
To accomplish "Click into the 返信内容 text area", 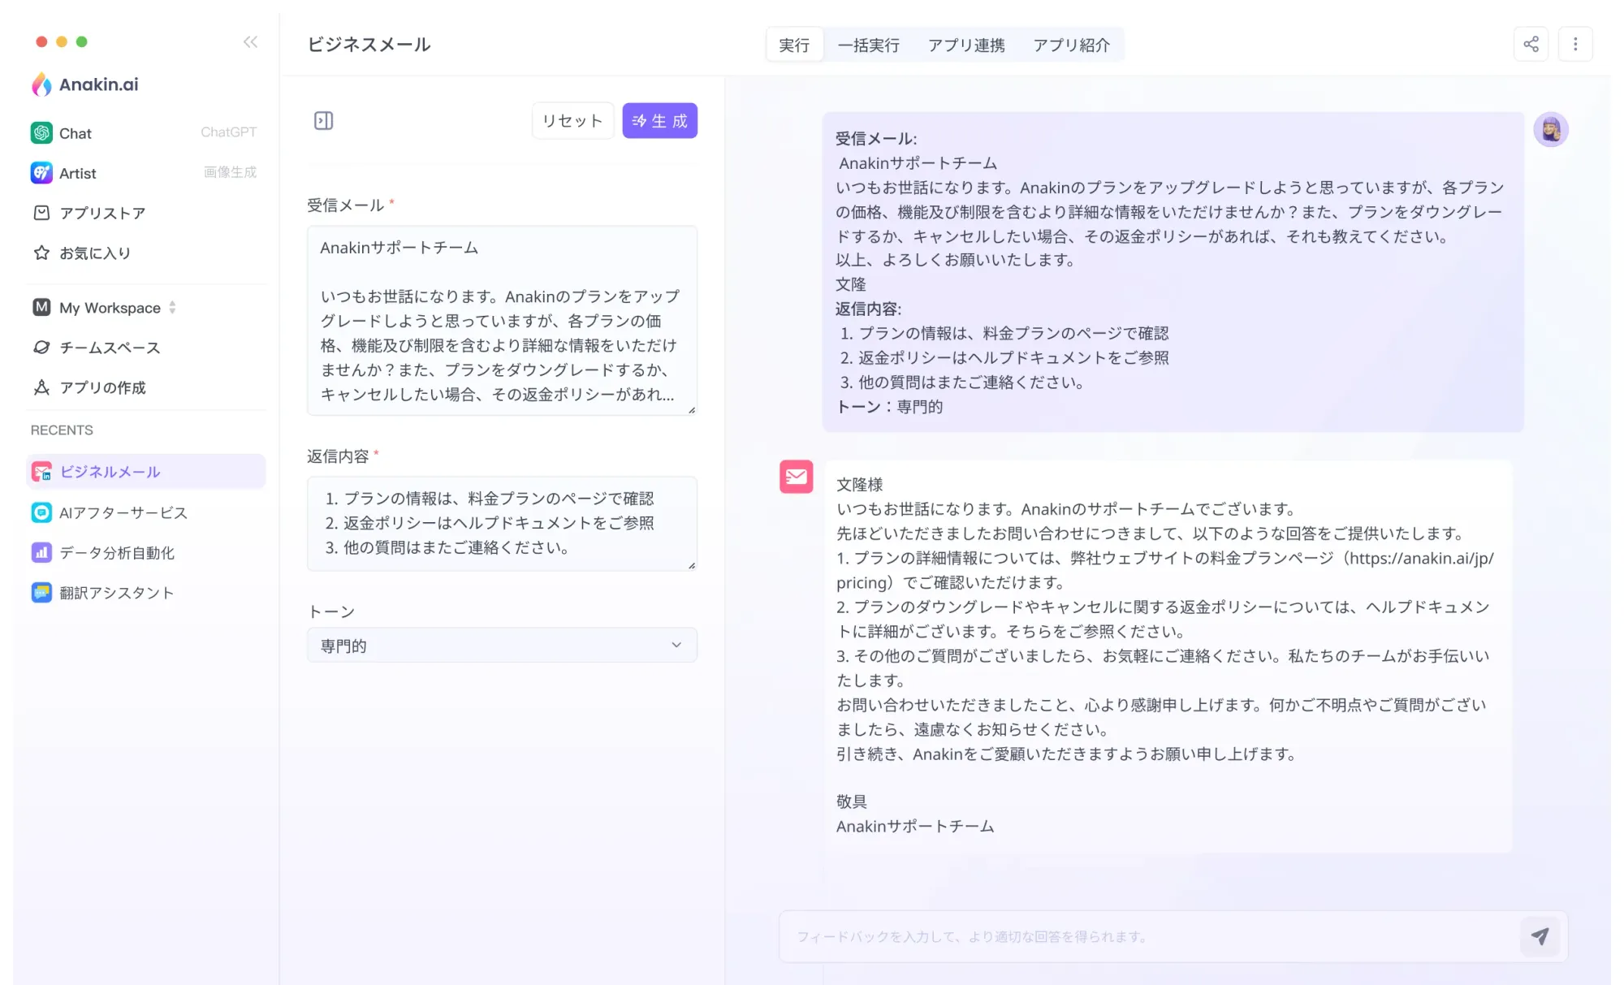I will [x=502, y=523].
